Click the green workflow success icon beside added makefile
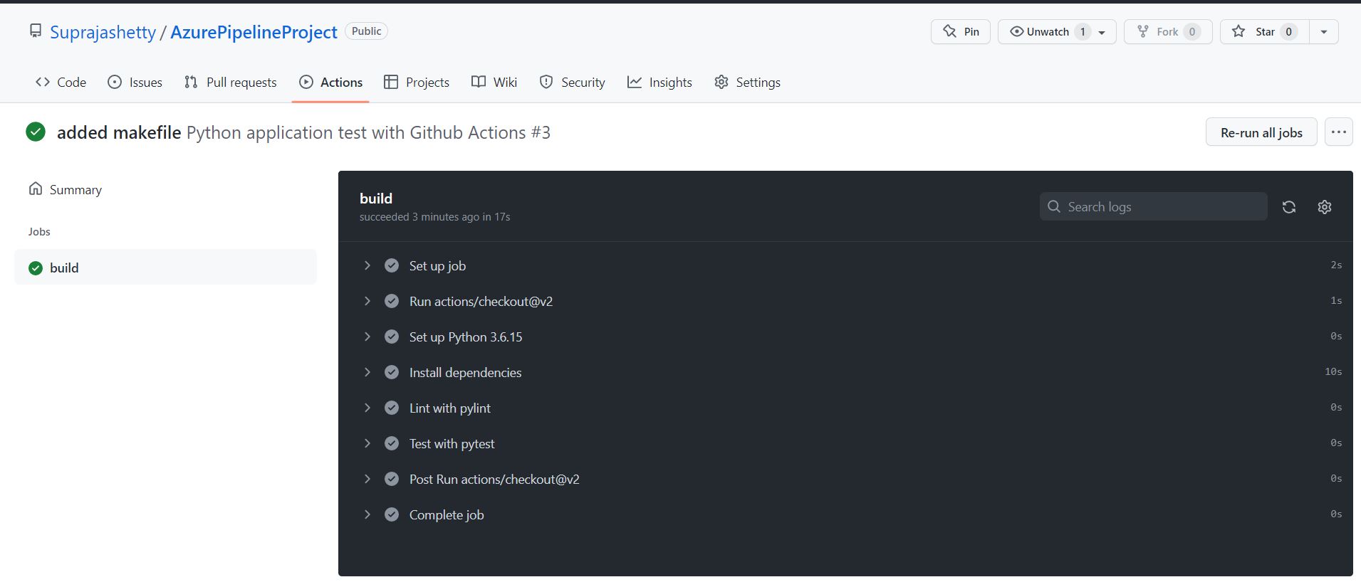Viewport: 1361px width, 582px height. (x=36, y=132)
